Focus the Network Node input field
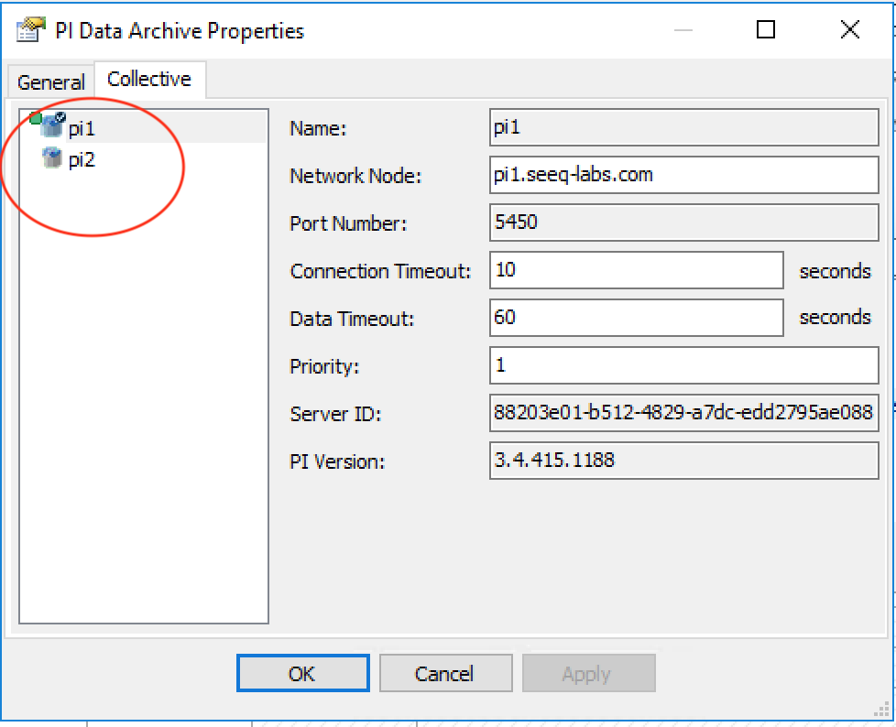896x727 pixels. click(683, 175)
